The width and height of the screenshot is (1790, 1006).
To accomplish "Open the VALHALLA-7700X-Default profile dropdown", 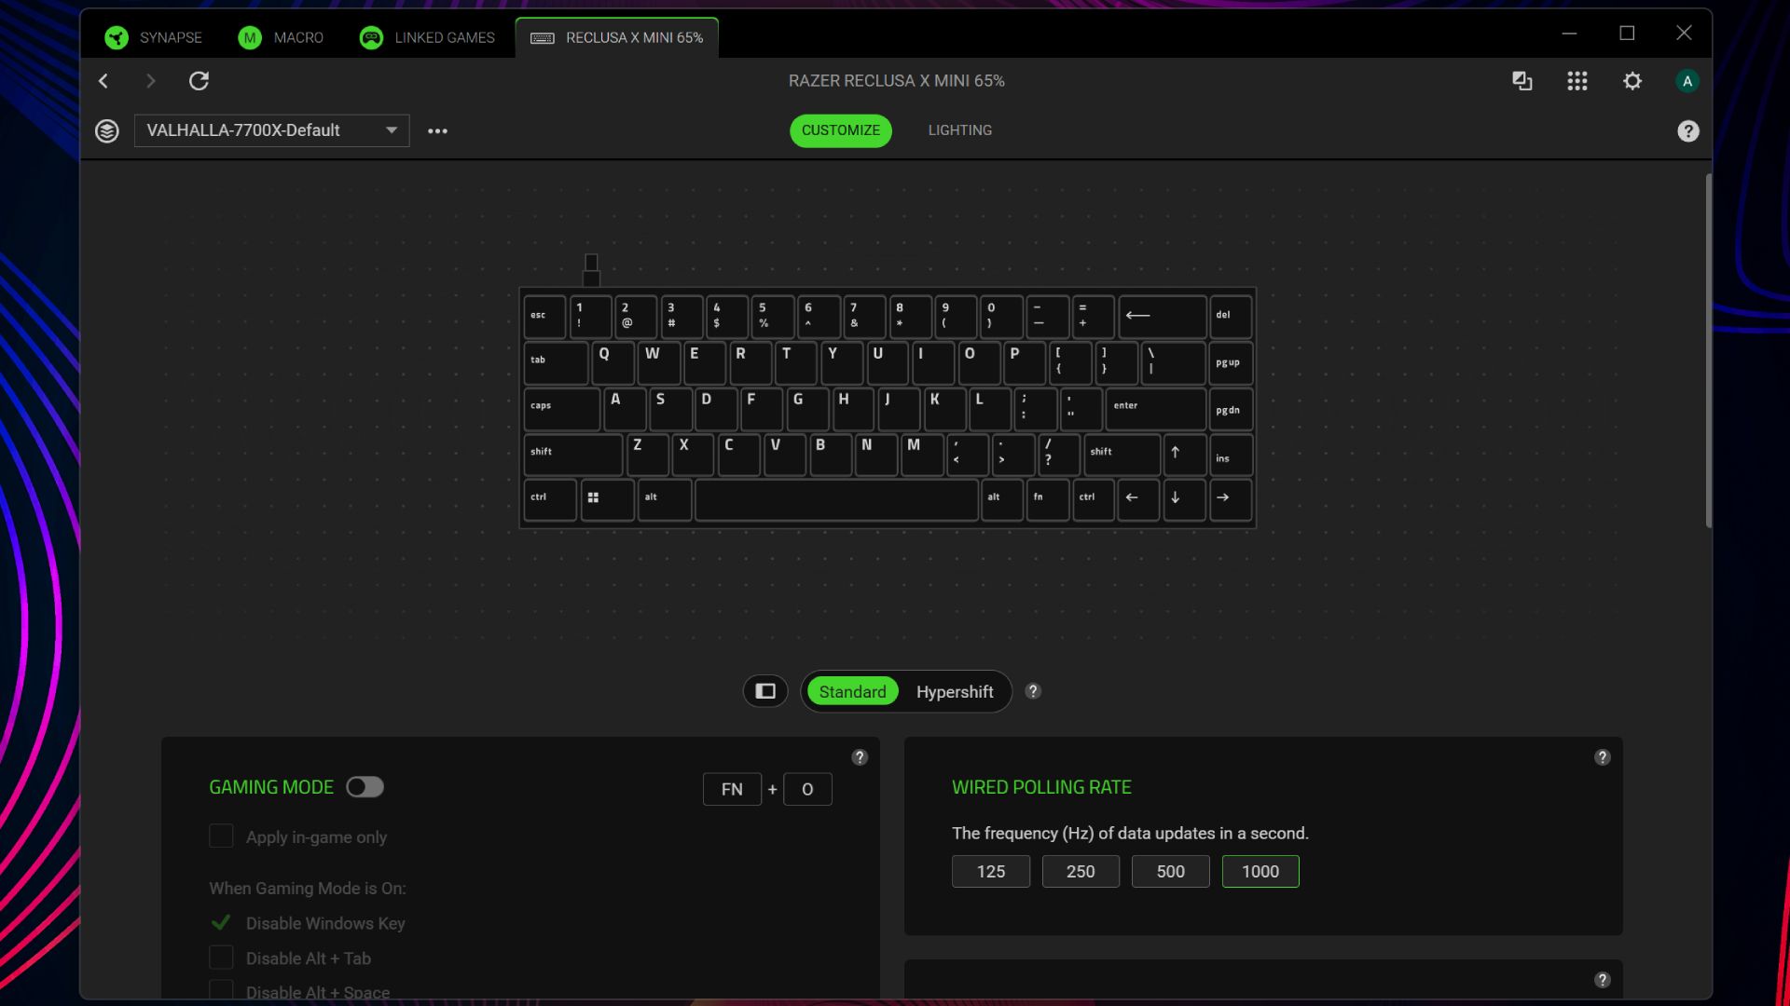I will [272, 130].
